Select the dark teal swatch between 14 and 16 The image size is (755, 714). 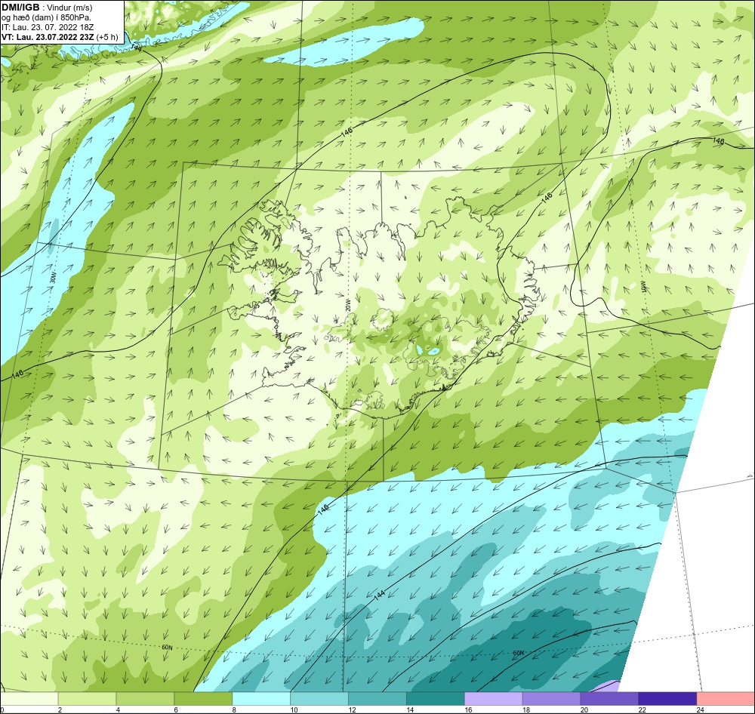436,699
